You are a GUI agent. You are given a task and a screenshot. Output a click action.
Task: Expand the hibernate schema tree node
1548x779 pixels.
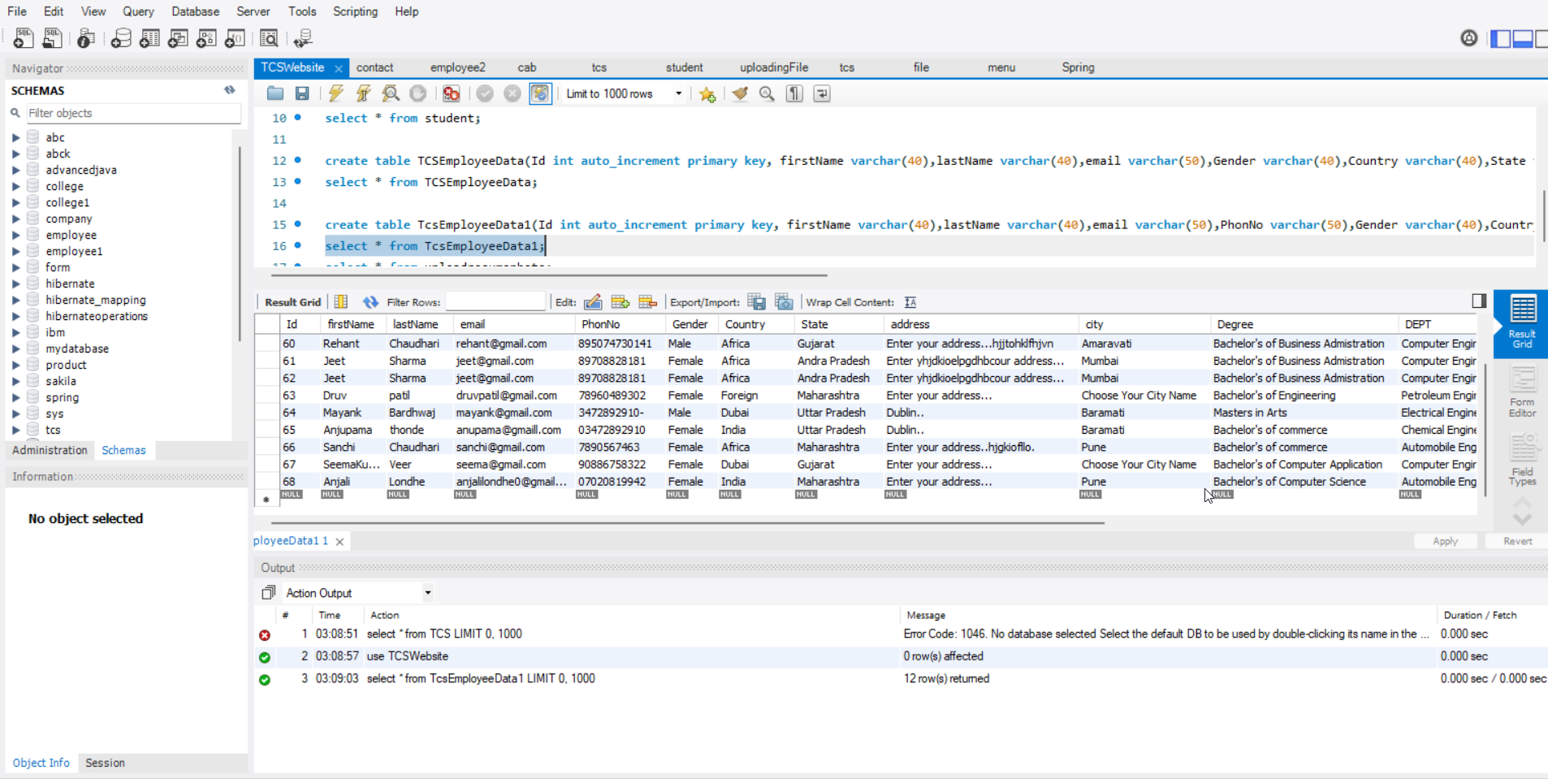coord(15,283)
